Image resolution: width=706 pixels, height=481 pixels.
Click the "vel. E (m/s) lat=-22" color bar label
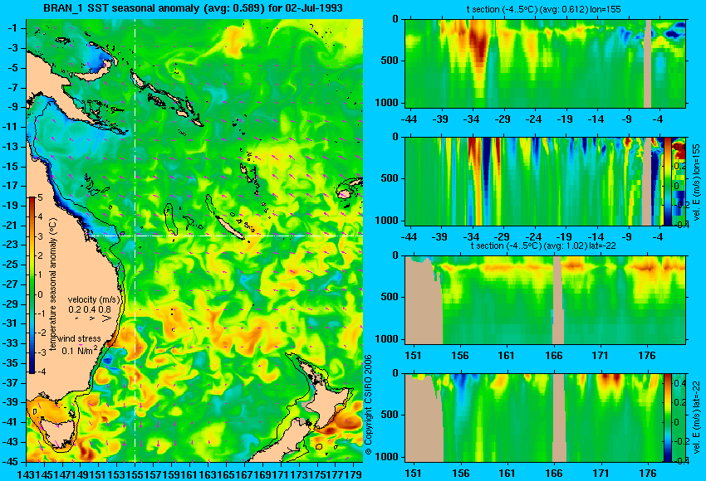[x=697, y=419]
